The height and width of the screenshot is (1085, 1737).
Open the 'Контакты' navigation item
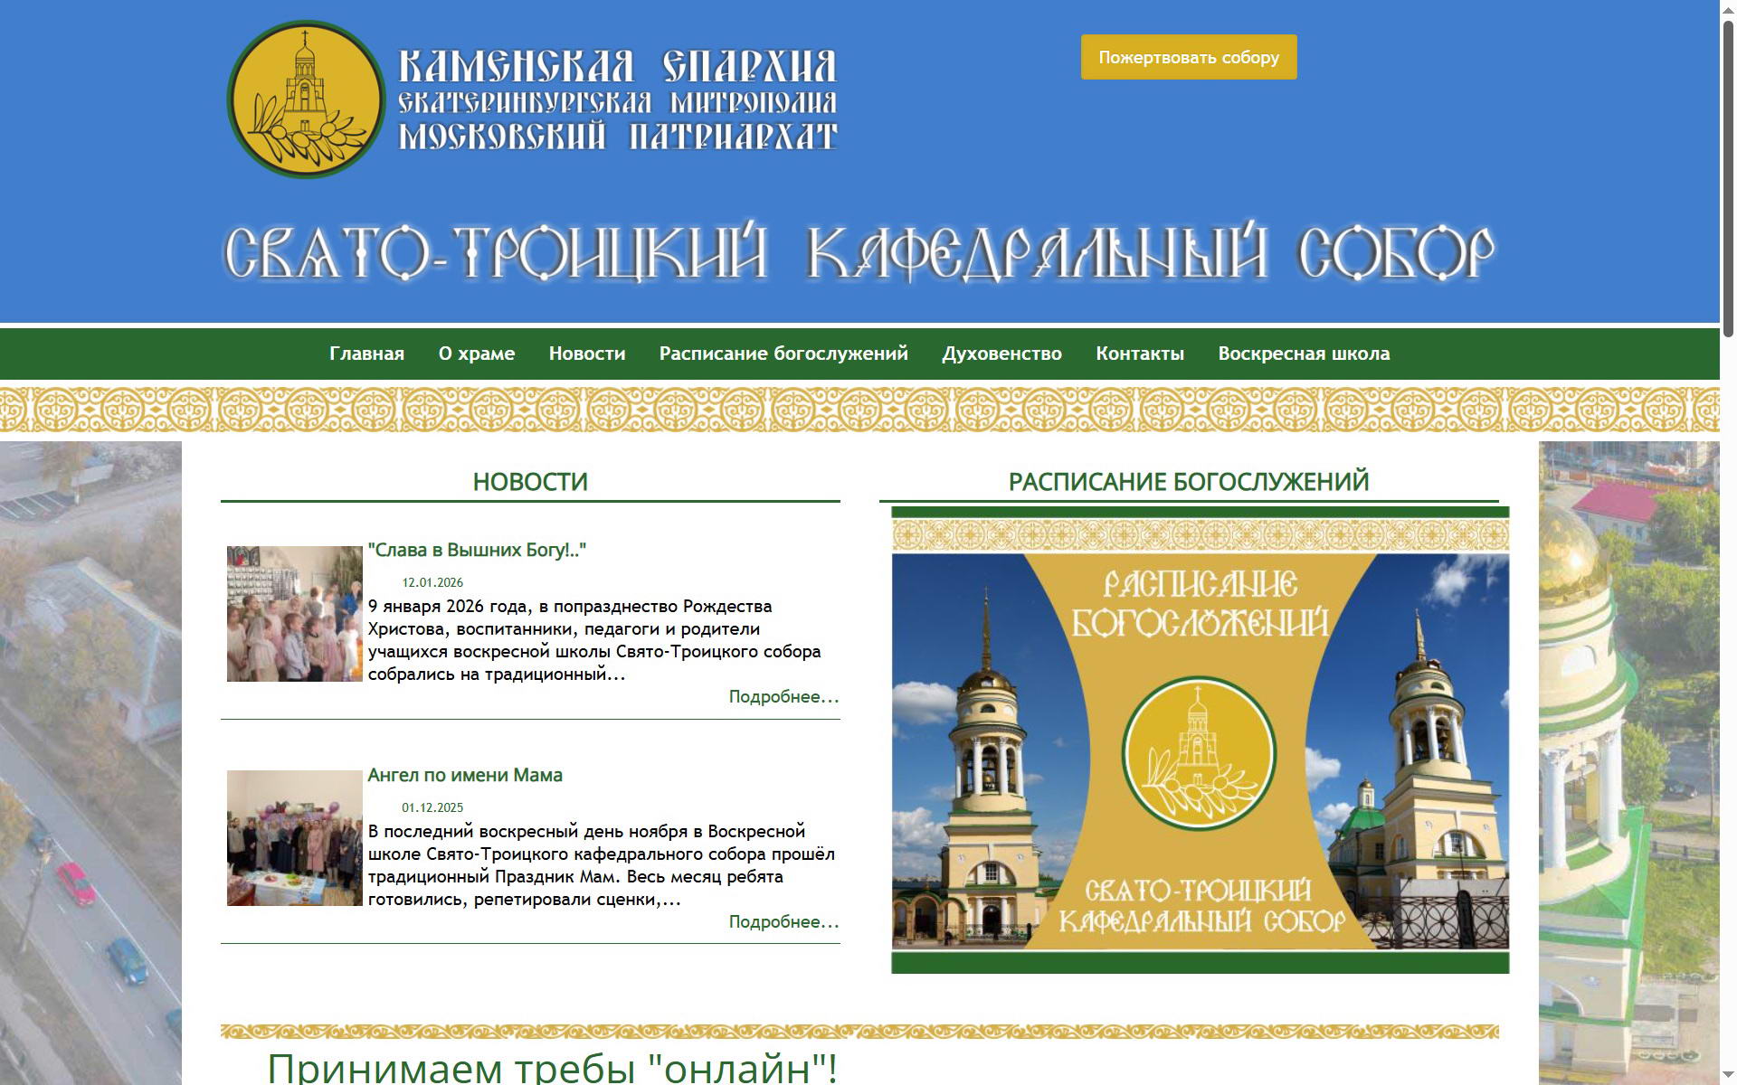pos(1141,354)
